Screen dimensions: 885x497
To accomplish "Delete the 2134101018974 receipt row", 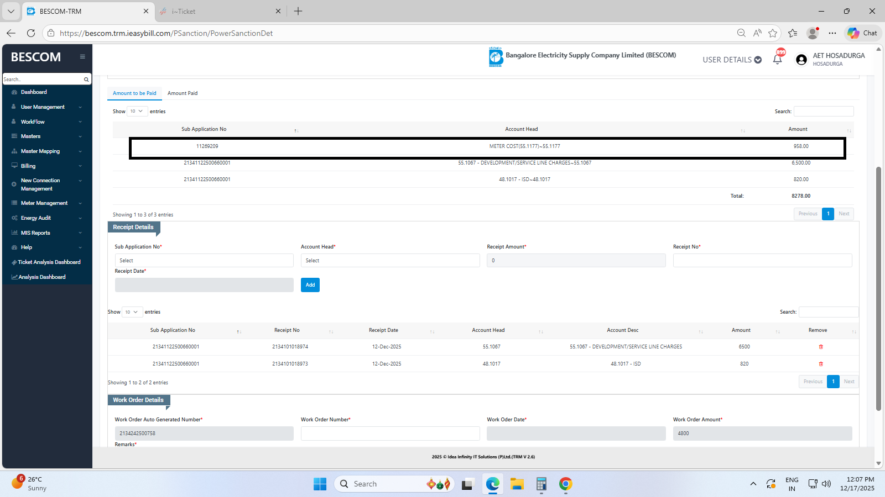I will (x=821, y=347).
